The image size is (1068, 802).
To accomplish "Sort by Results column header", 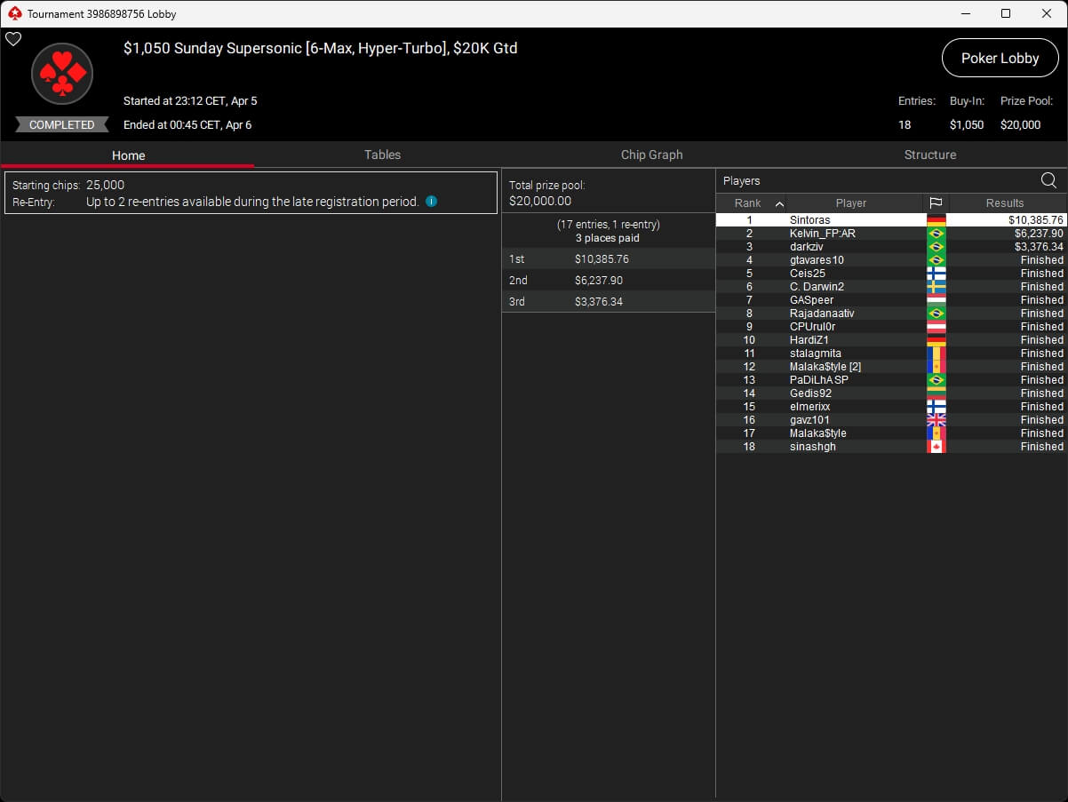I will (1005, 203).
